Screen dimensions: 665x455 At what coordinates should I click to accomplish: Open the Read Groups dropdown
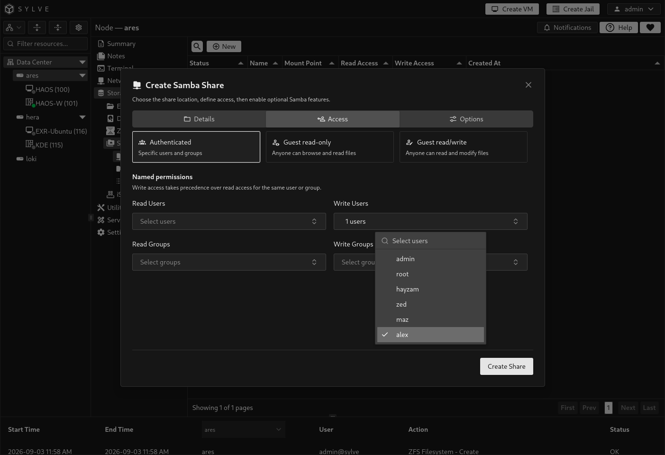[x=229, y=262]
